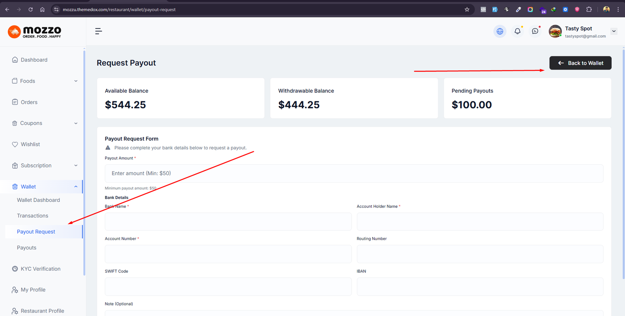Click the Mozzo logo
The image size is (625, 316).
pyautogui.click(x=35, y=31)
